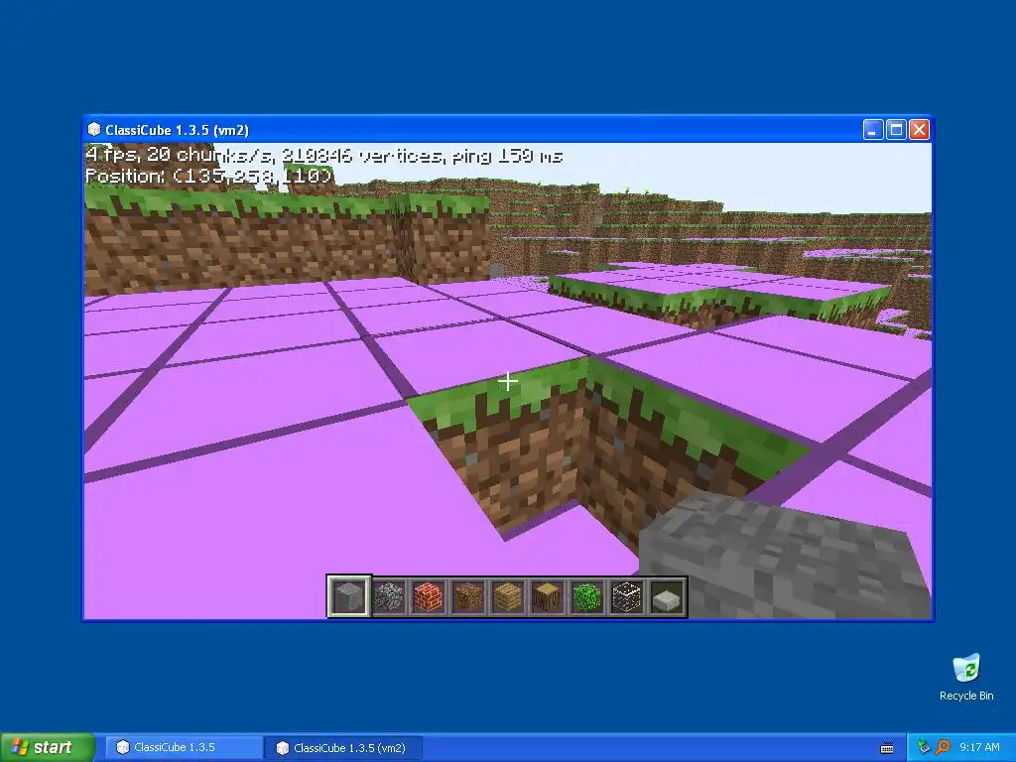Screen dimensions: 1016x762
Task: Select the stone slab in hotbar
Action: tap(667, 596)
